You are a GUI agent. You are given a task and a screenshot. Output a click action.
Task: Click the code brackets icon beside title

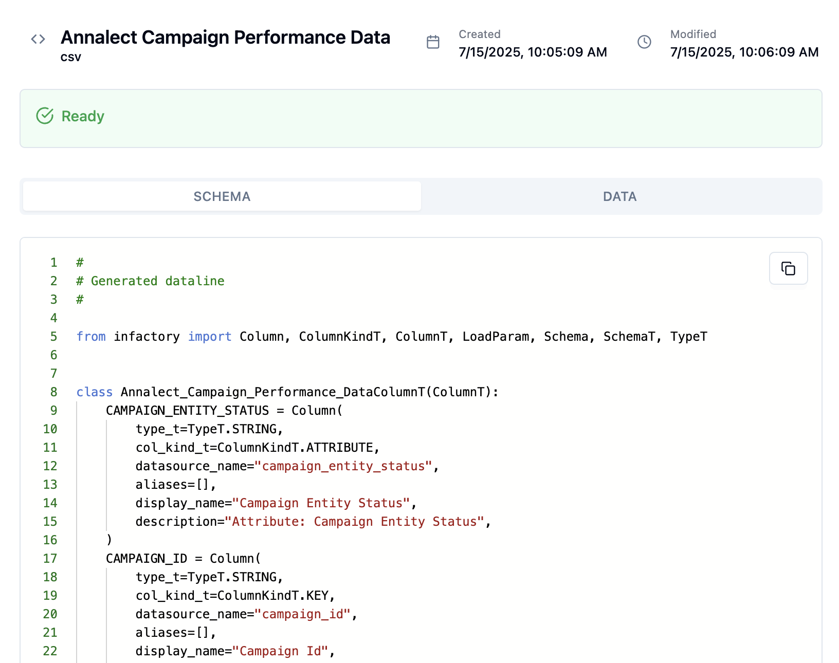(x=38, y=39)
